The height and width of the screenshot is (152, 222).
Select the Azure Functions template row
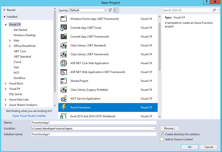[x=108, y=108]
